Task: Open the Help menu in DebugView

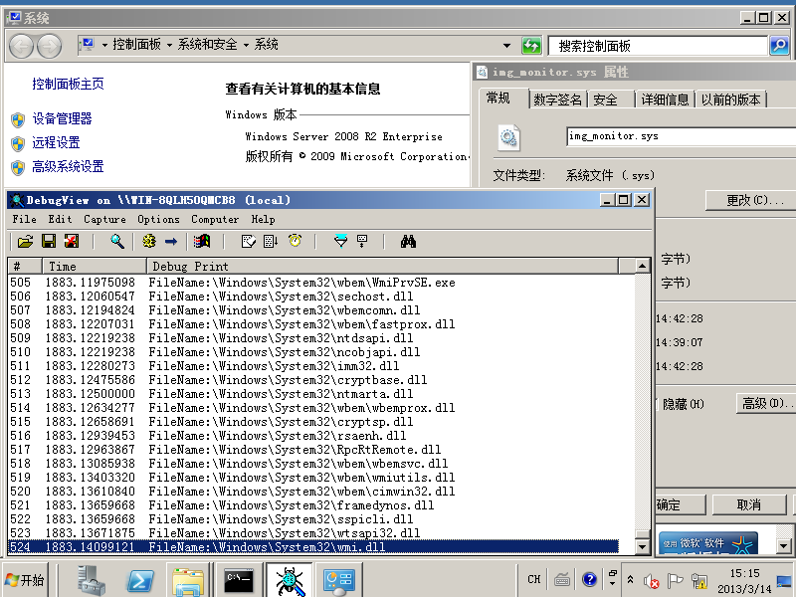Action: click(263, 219)
